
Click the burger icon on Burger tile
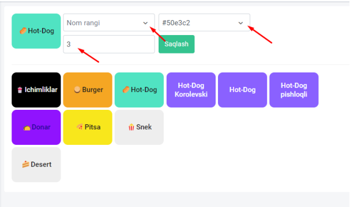click(77, 90)
